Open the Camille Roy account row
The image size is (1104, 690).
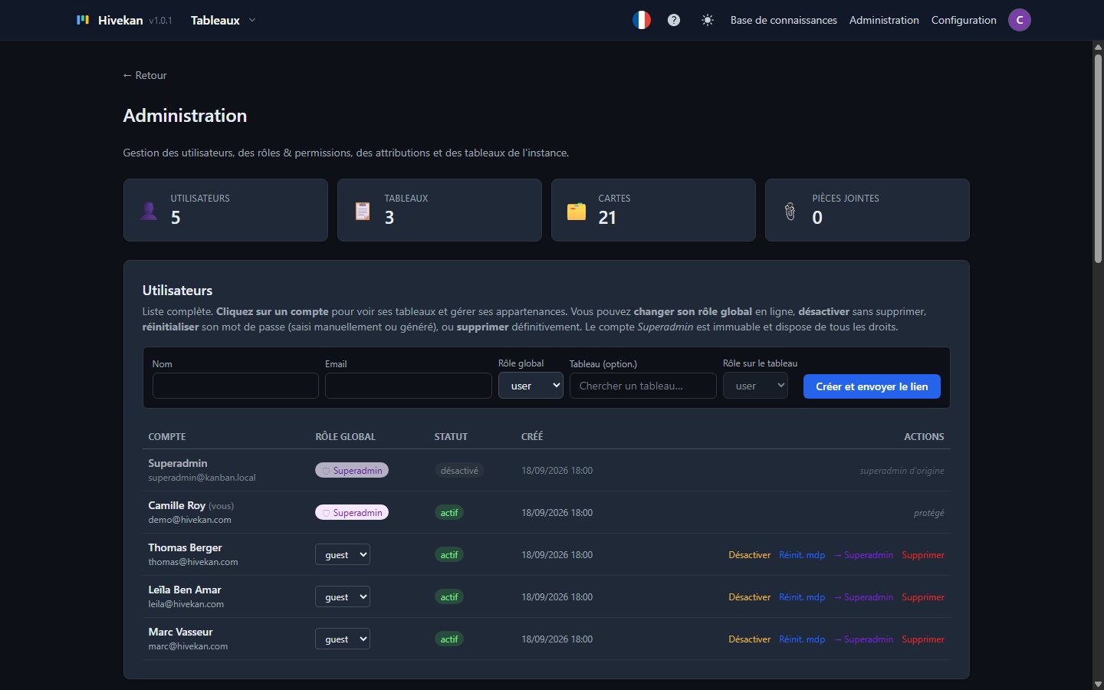point(546,512)
